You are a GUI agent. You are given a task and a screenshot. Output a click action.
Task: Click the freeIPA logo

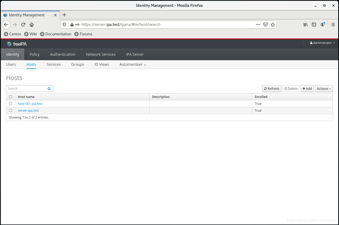pyautogui.click(x=17, y=44)
